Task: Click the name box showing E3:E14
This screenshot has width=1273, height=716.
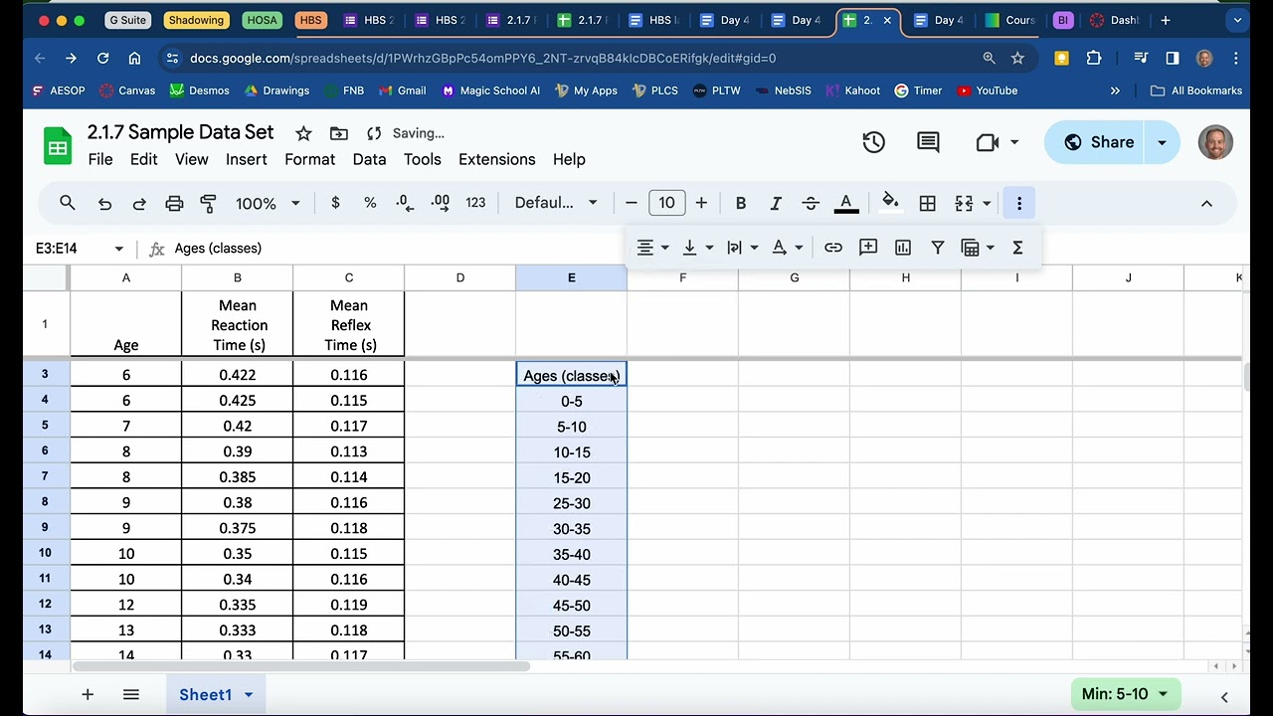Action: click(80, 249)
